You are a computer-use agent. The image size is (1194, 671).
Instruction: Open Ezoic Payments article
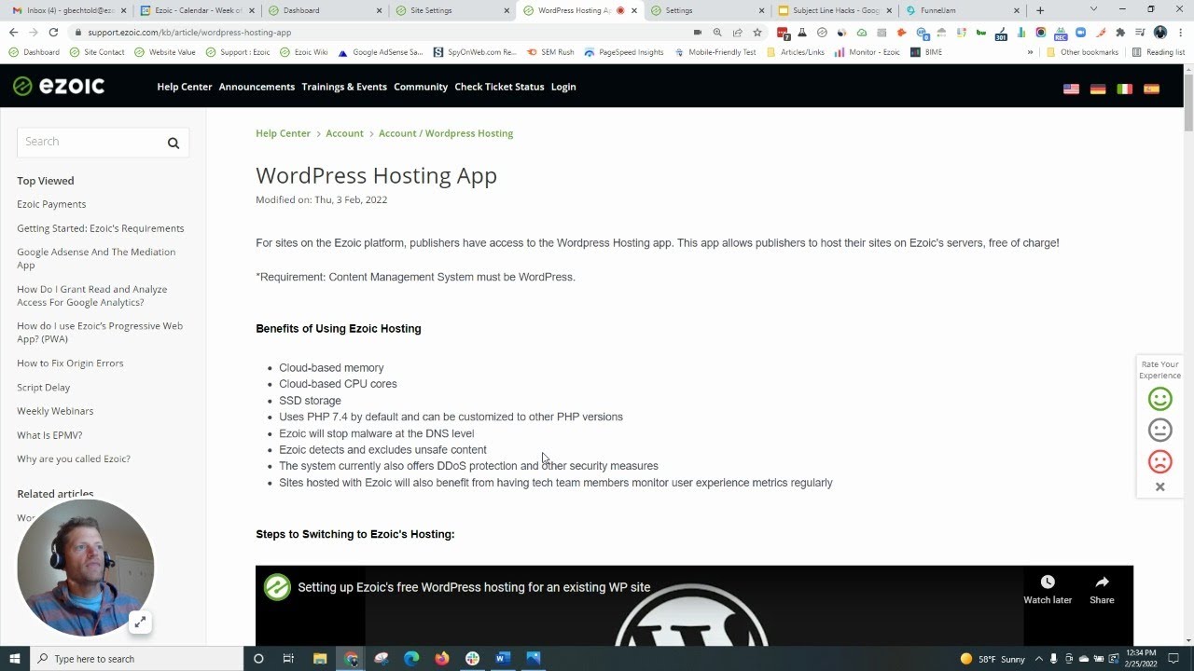(x=51, y=204)
